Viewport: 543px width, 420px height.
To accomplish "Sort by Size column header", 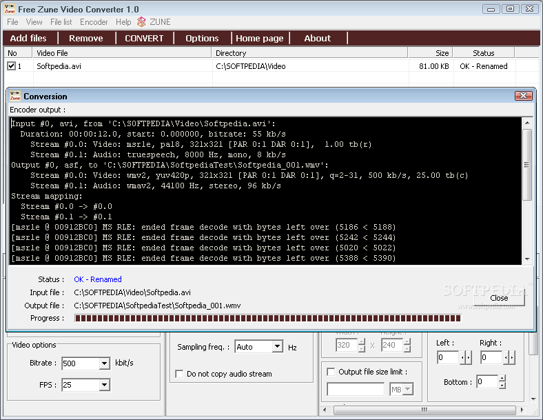I will (x=431, y=53).
